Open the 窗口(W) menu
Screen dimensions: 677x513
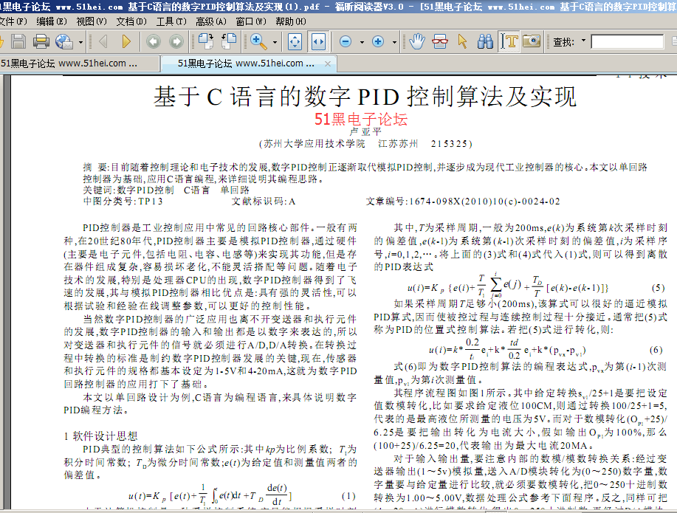coord(251,21)
